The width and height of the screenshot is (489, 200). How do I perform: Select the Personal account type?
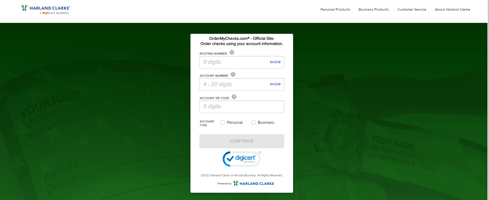pyautogui.click(x=222, y=122)
